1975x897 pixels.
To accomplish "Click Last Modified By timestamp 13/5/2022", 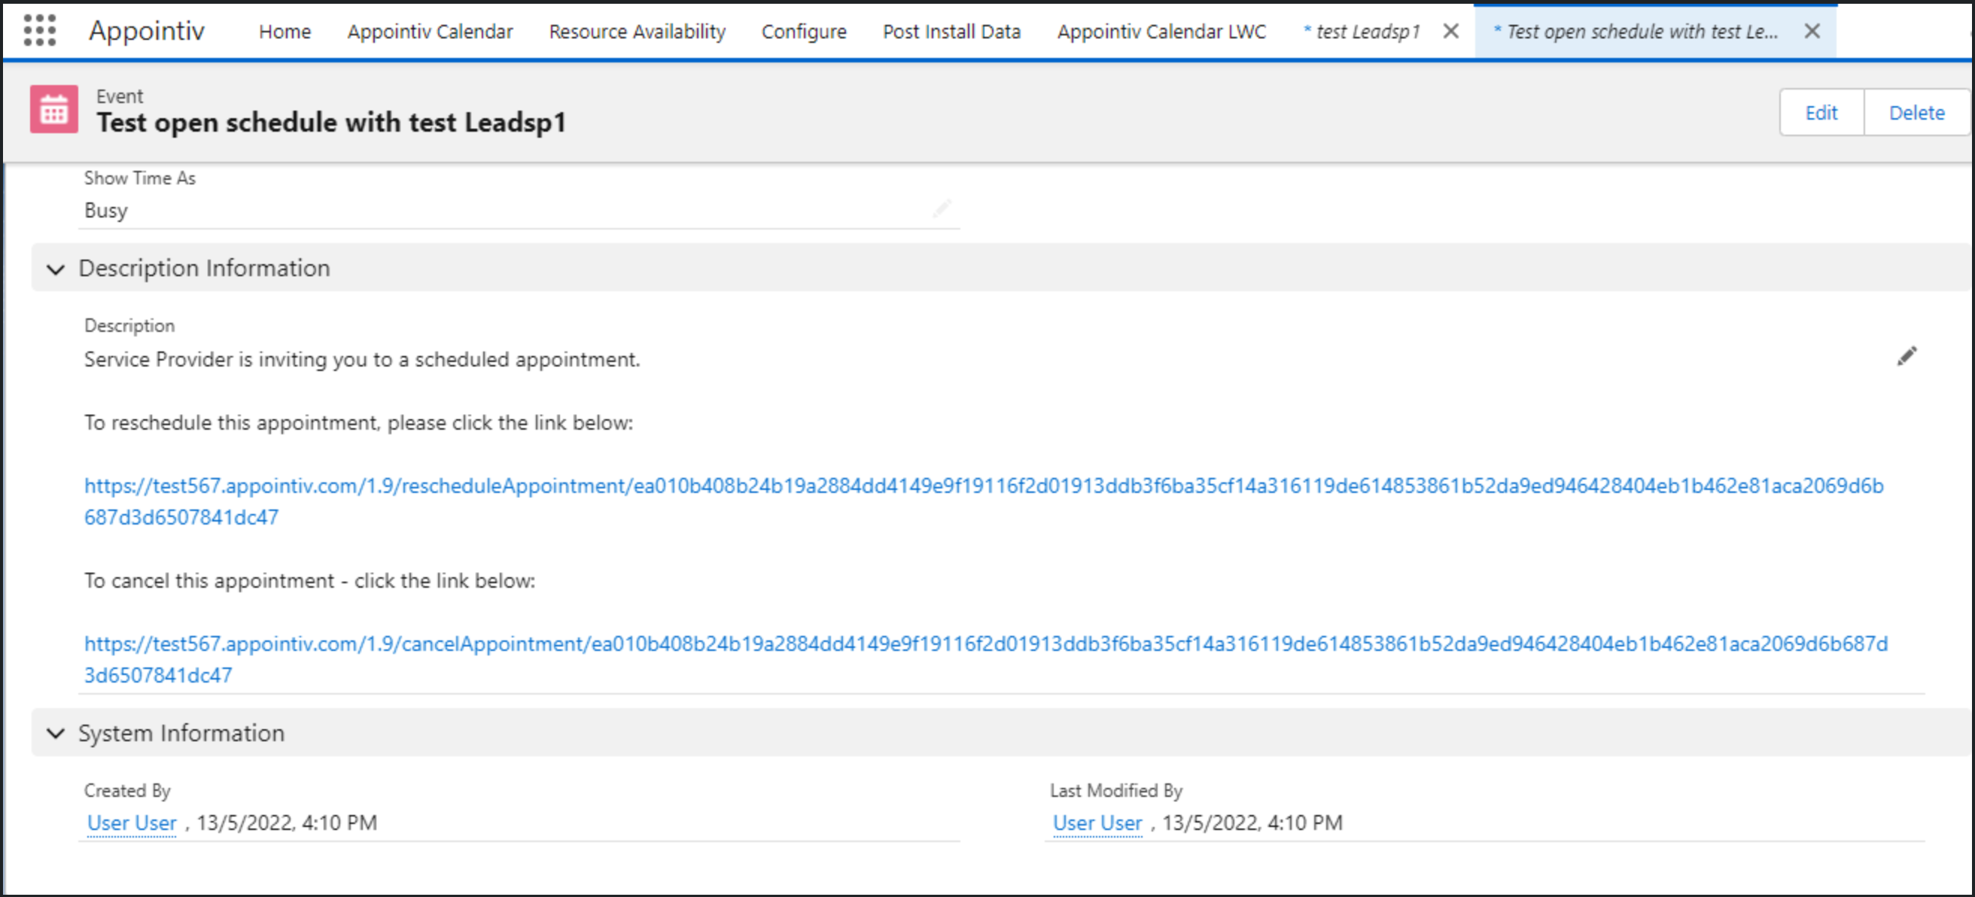I will (1252, 823).
